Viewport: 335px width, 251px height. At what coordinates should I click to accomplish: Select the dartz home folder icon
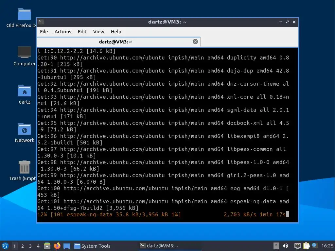click(x=24, y=94)
